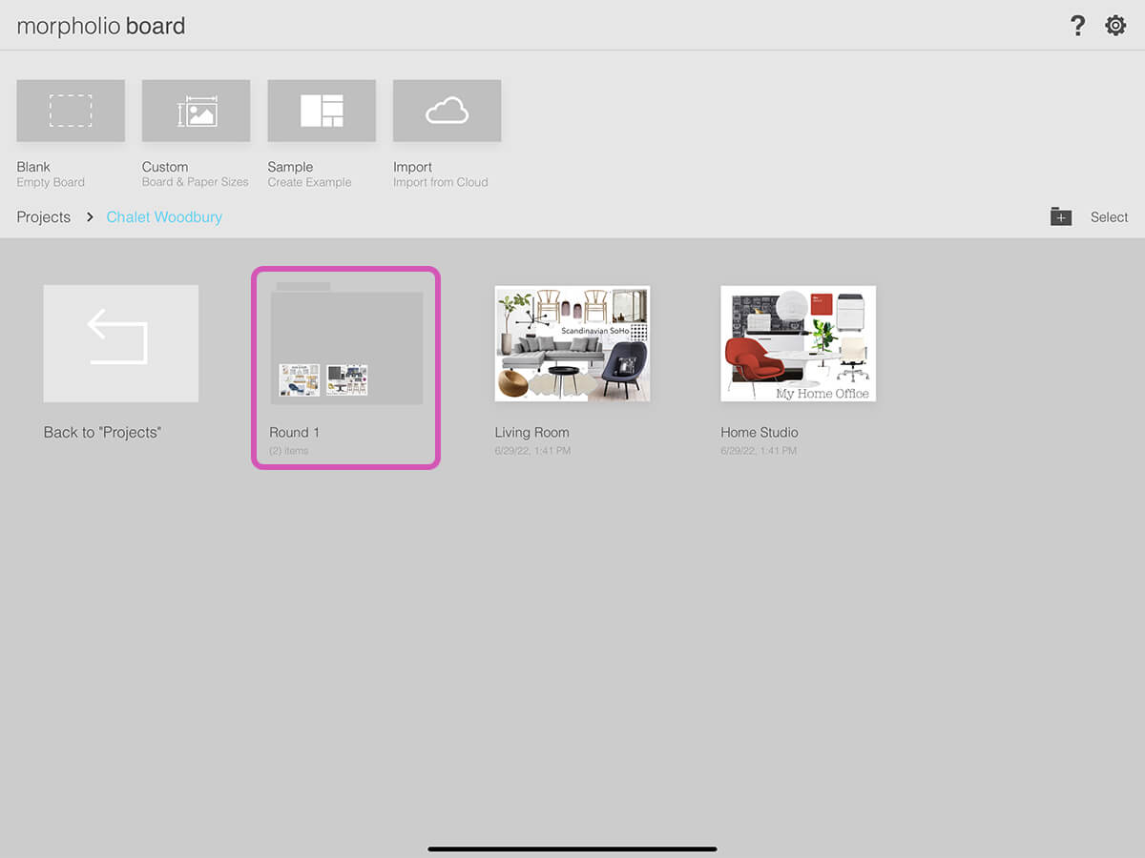Open the Living Room board thumbnail

pyautogui.click(x=572, y=343)
